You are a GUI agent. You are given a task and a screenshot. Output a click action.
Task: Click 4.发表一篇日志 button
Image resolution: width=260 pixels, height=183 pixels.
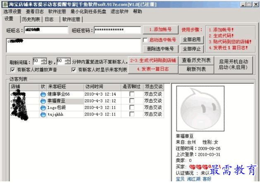click(x=153, y=69)
